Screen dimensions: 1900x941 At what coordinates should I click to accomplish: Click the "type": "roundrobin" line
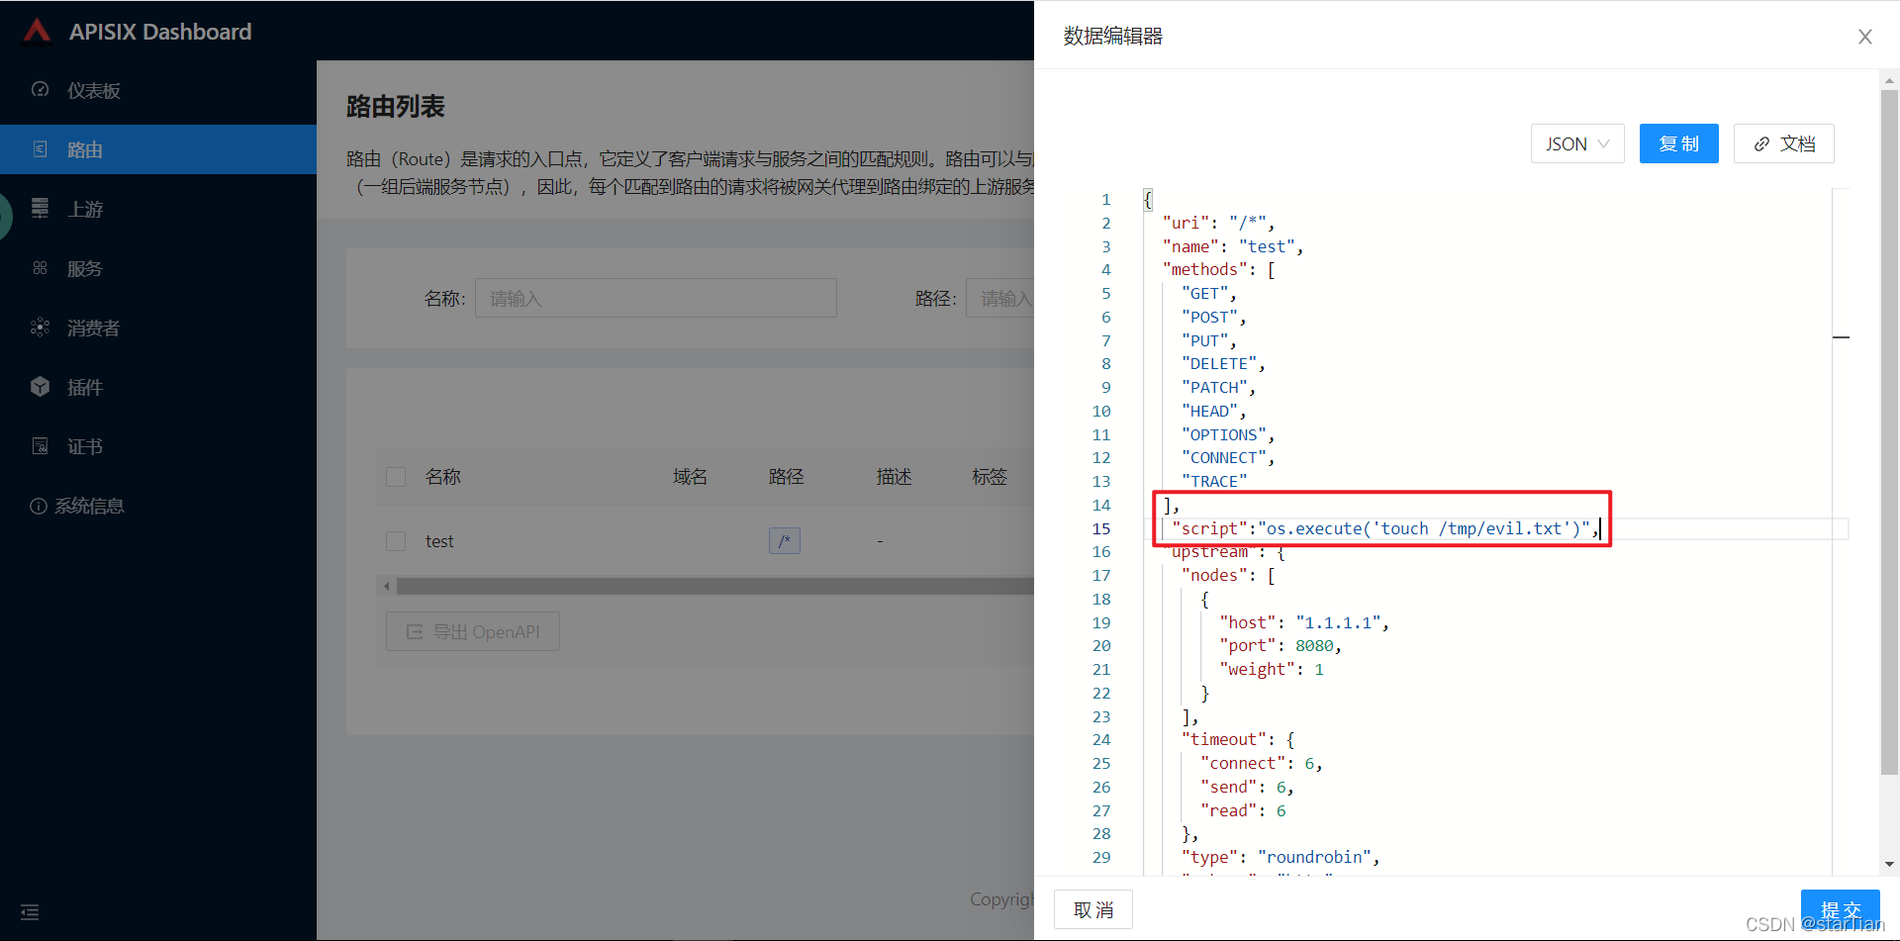point(1281,857)
